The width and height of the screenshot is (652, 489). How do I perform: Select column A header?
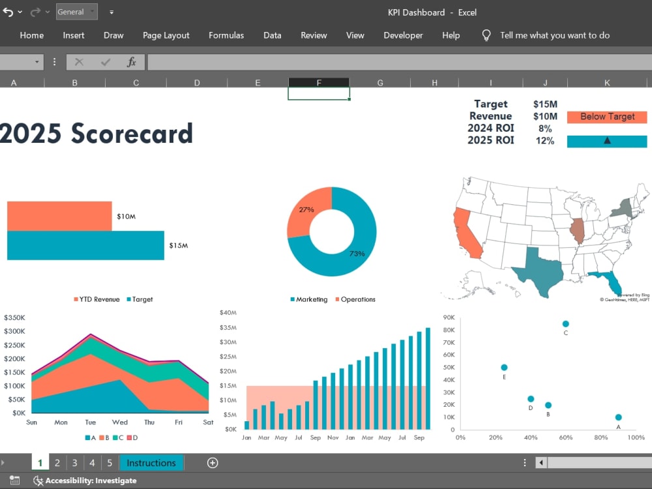[14, 83]
